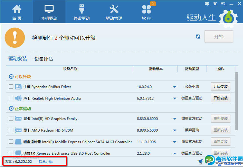Click the 磁盘控制器 disk icon
The height and width of the screenshot is (167, 243).
pos(18,142)
